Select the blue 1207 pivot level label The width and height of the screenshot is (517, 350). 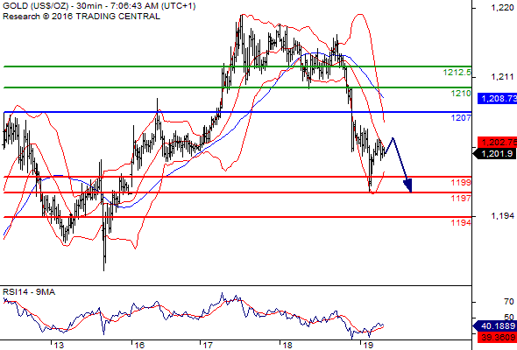pos(461,117)
